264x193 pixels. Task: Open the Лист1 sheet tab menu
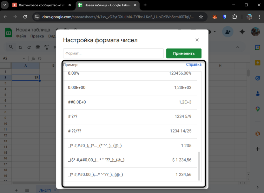pos(54,190)
